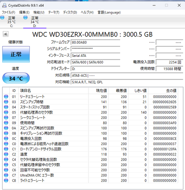Click power-on count value 2254 回

[x=169, y=62]
